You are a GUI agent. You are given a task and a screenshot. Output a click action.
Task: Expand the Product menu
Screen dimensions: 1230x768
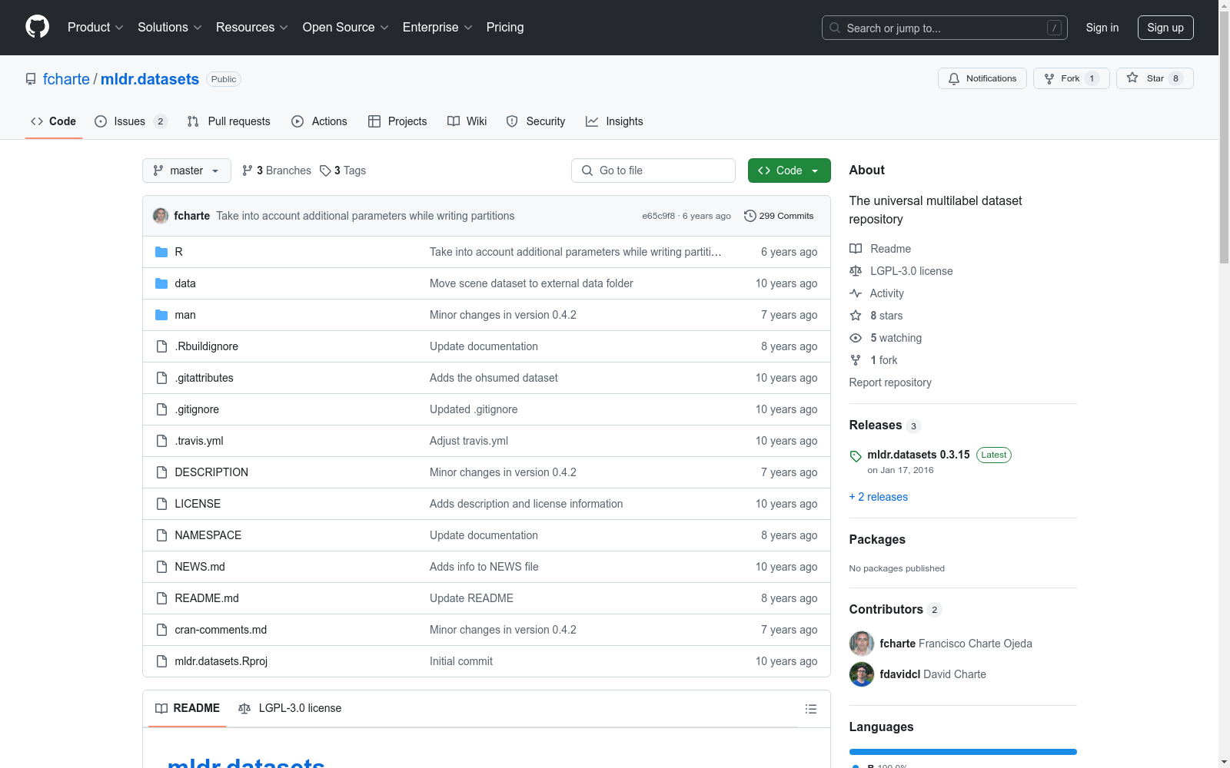pyautogui.click(x=95, y=28)
